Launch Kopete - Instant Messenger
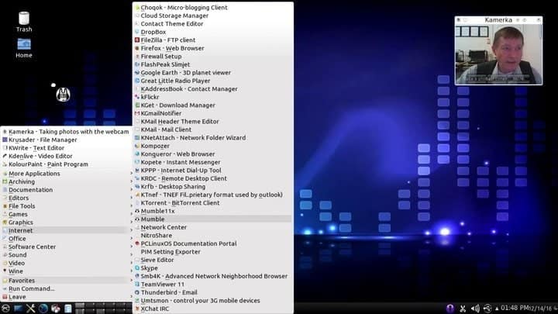Screen dimensions: 558x314 (x=213, y=162)
